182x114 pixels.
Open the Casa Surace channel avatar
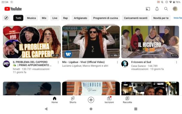(125, 64)
